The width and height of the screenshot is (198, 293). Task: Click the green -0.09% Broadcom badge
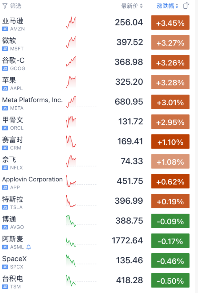(170, 221)
